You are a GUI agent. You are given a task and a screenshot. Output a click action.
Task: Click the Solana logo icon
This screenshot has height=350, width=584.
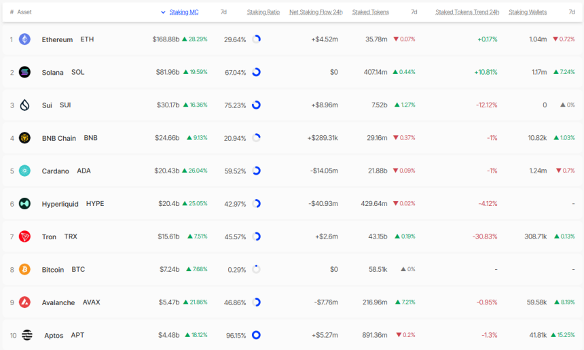tap(24, 72)
